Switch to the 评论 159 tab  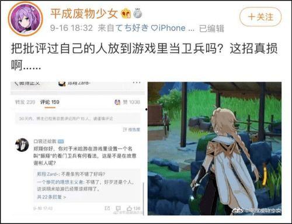click(x=50, y=102)
